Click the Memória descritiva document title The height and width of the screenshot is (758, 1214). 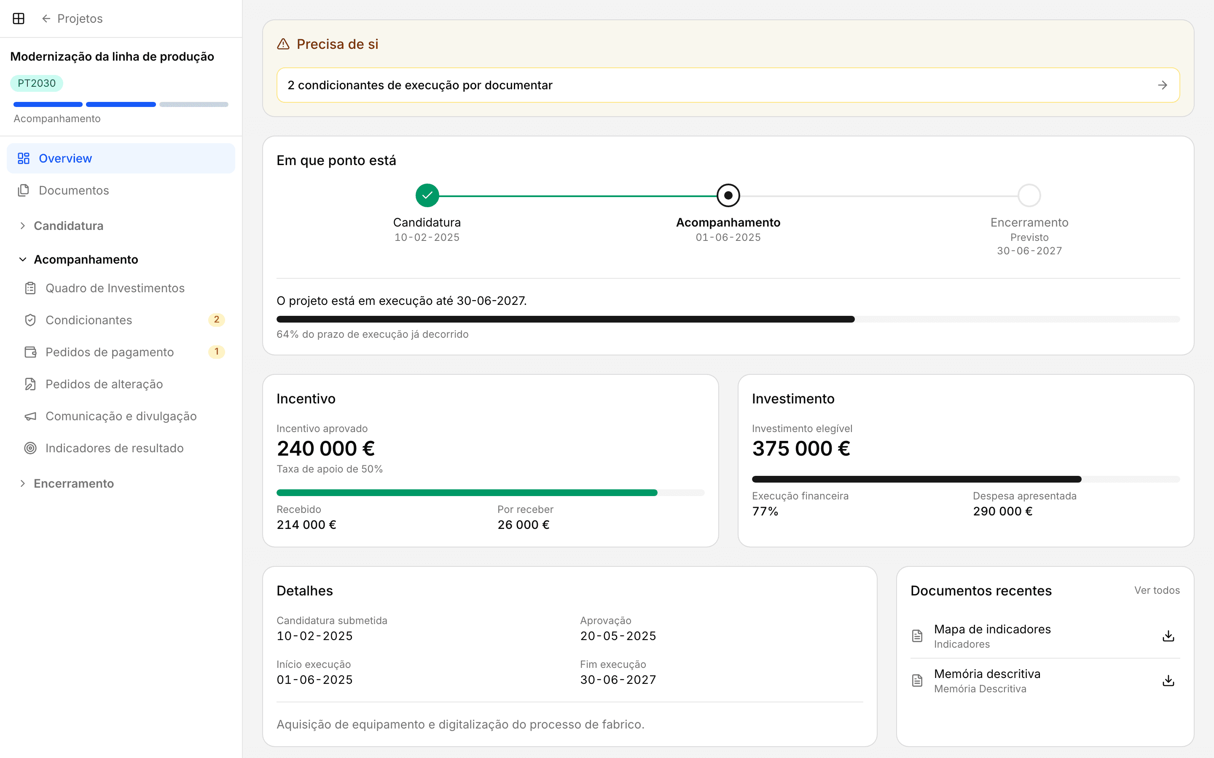[x=987, y=674]
